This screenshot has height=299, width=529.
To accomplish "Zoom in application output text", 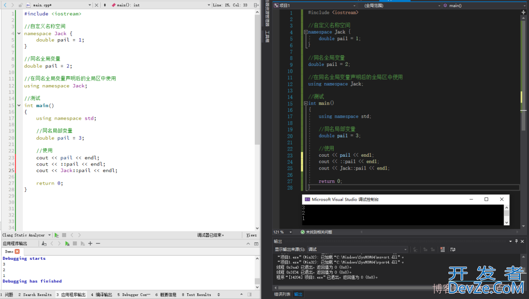I will pos(90,243).
